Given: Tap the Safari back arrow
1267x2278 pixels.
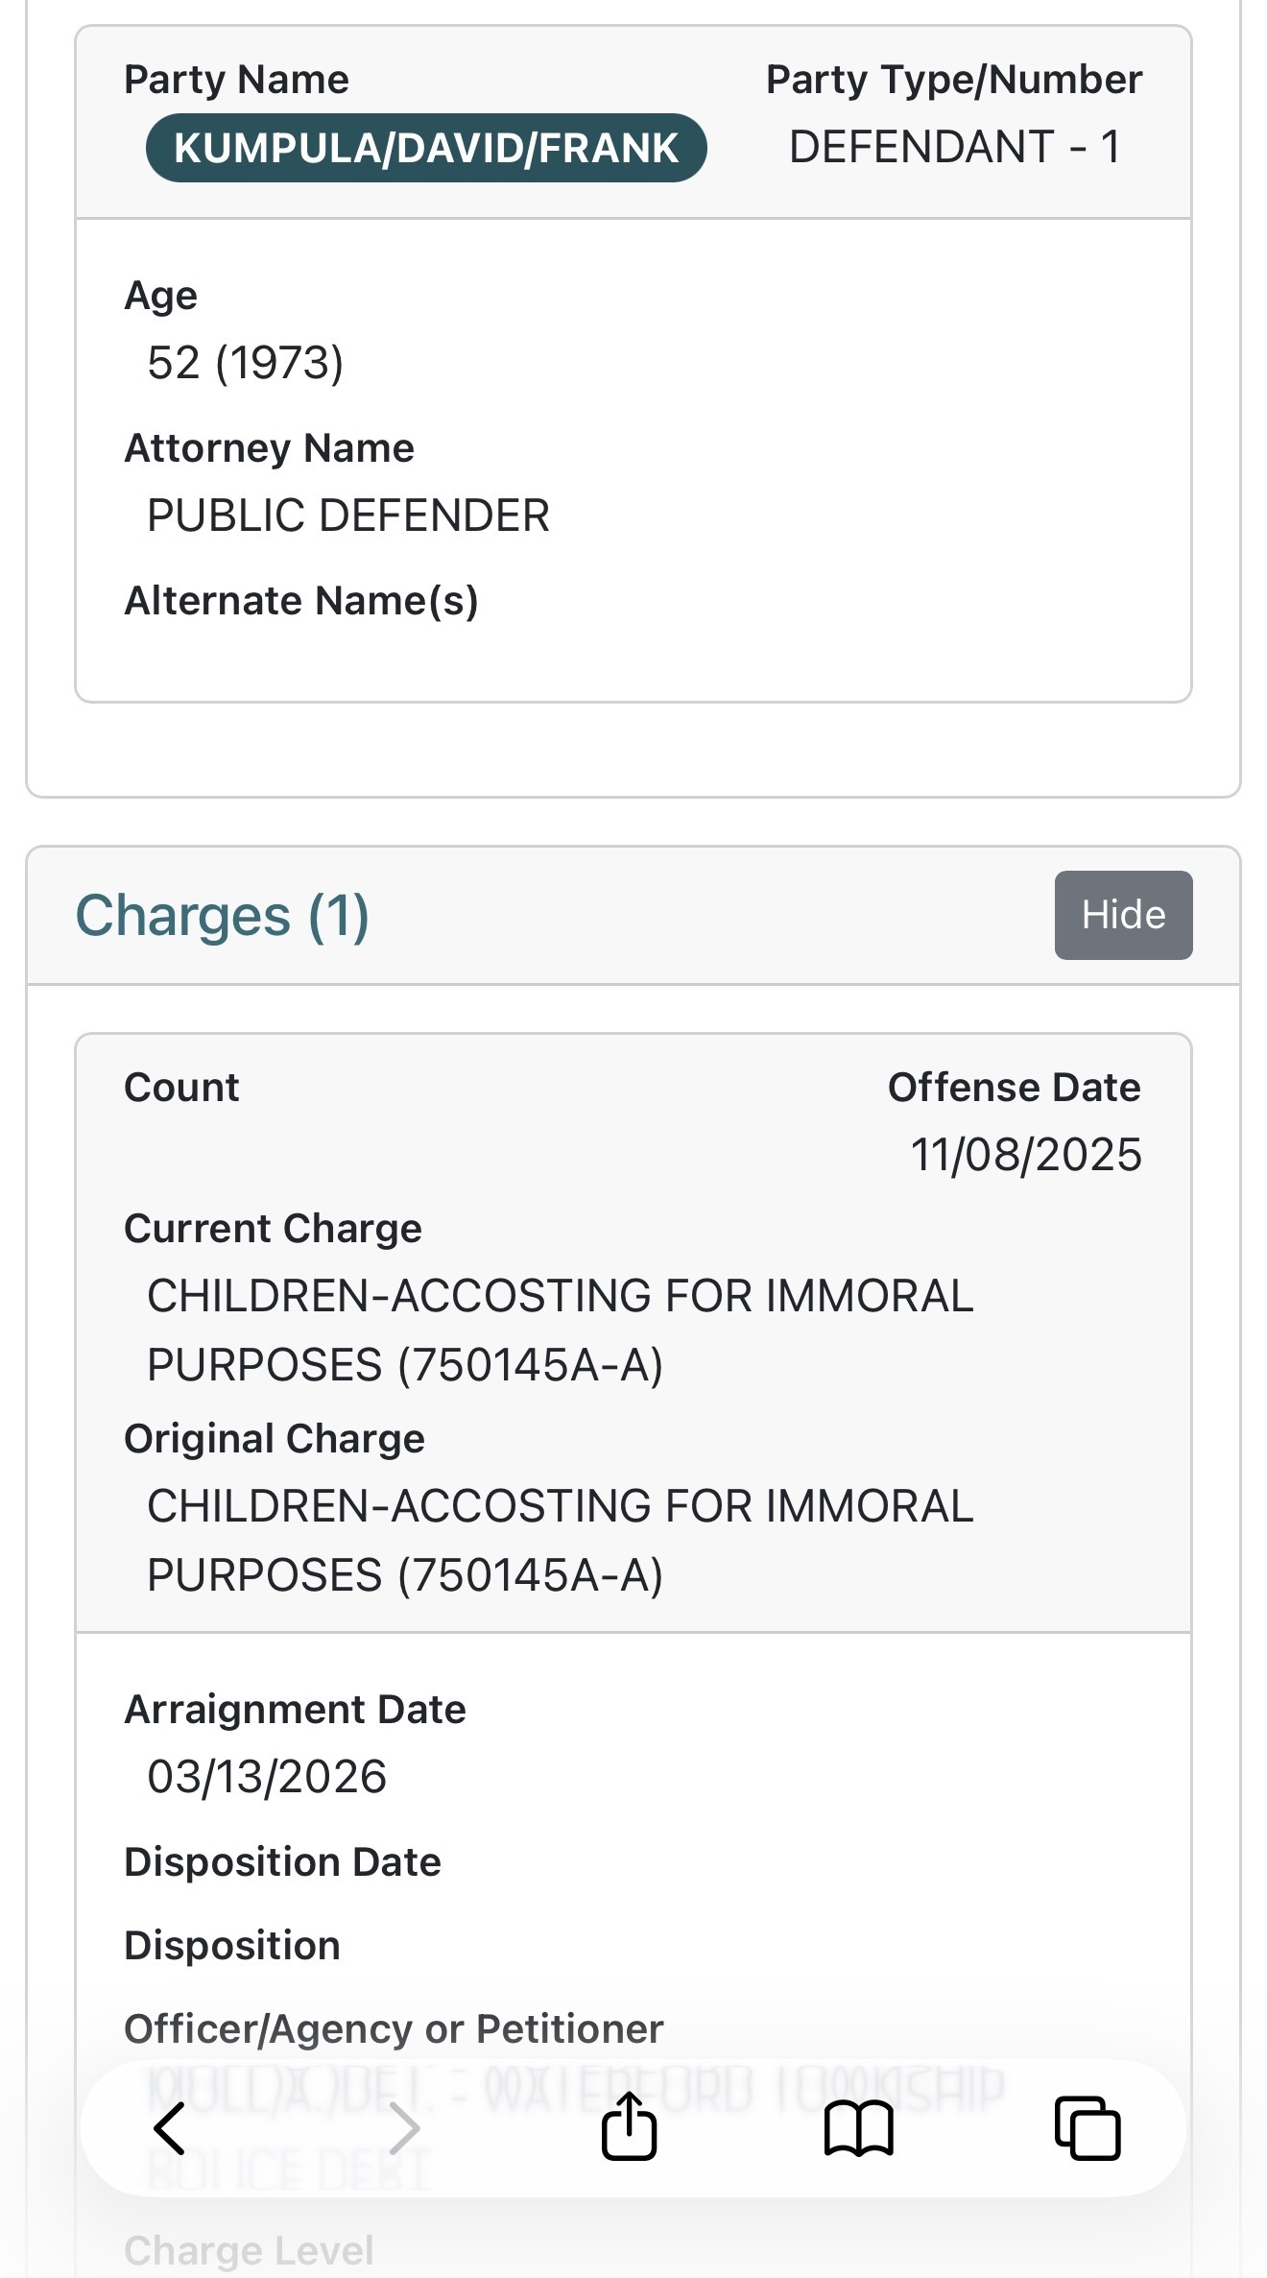Looking at the screenshot, I should point(170,2128).
